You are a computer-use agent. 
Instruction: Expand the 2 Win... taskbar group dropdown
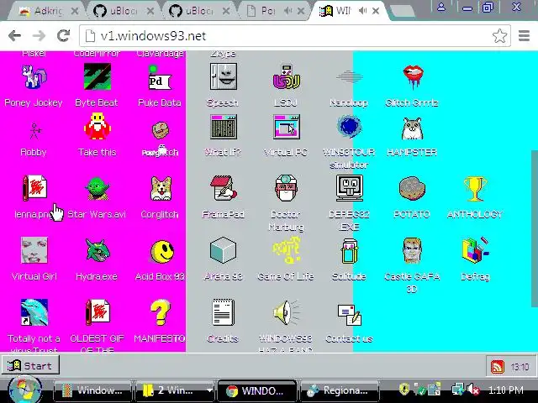209,390
